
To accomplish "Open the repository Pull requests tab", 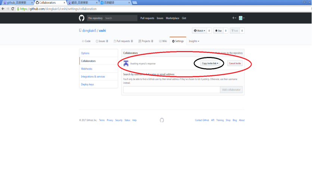I will 124,41.
